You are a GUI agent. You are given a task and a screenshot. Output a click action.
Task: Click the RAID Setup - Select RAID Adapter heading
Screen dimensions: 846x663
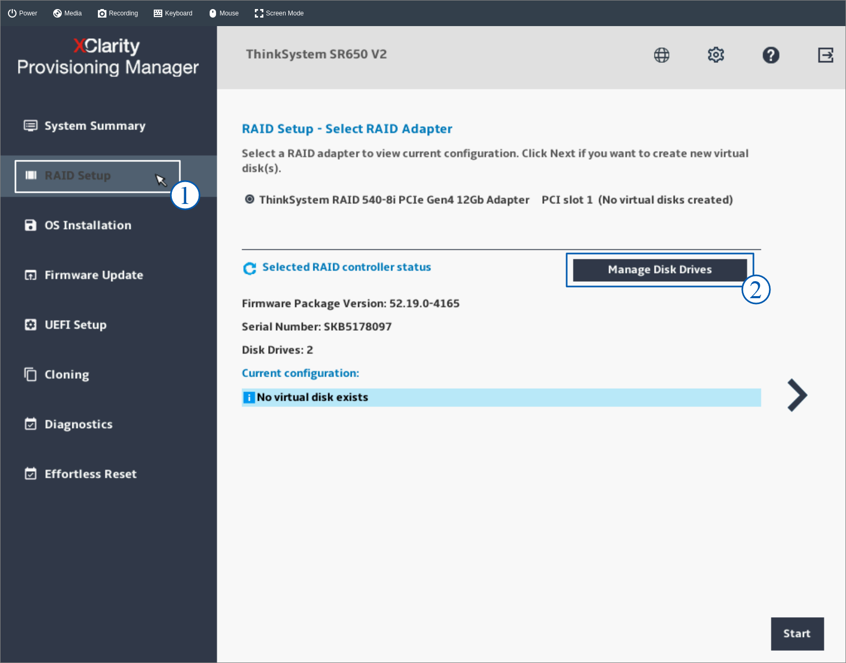pyautogui.click(x=347, y=129)
